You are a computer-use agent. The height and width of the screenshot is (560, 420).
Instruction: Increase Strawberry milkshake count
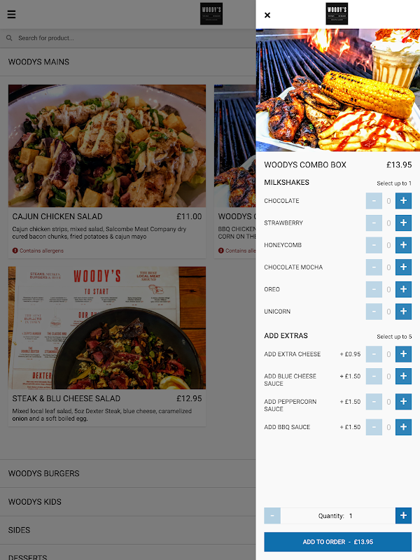pyautogui.click(x=403, y=223)
